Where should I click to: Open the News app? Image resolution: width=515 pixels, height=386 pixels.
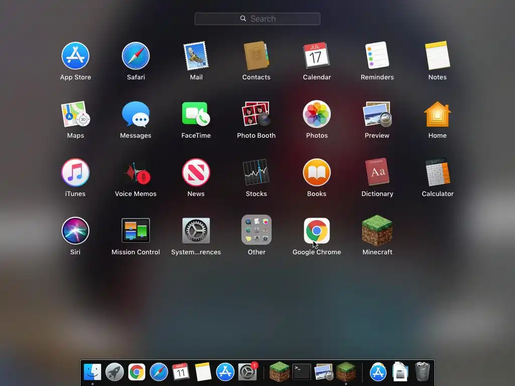coord(196,172)
